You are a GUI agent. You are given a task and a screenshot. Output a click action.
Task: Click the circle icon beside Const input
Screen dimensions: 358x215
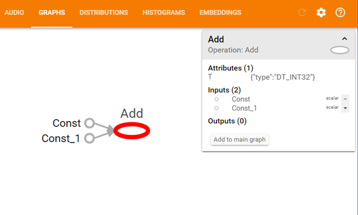click(x=216, y=99)
